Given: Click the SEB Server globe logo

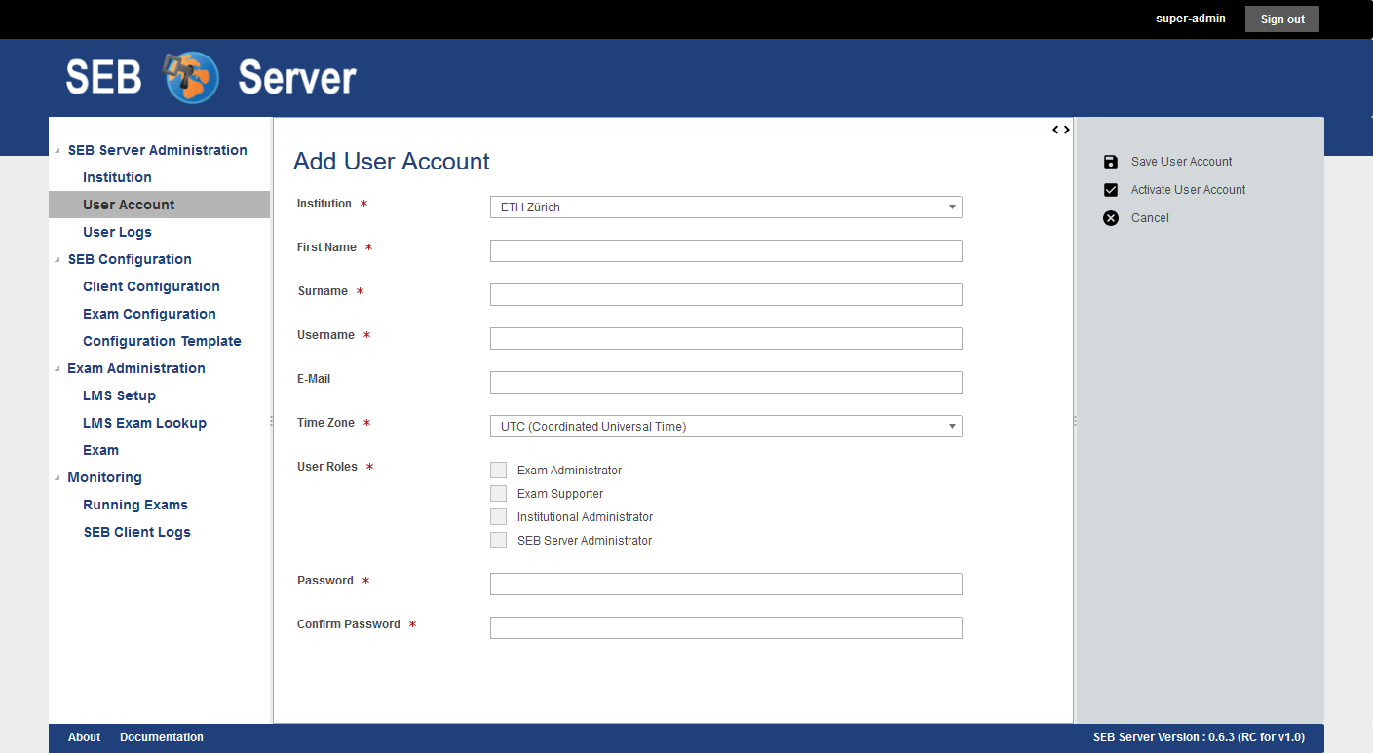Looking at the screenshot, I should point(191,77).
